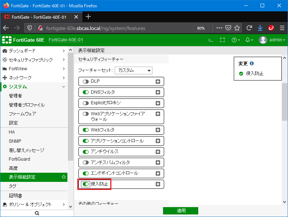The image size is (288, 217).
Task: Expand セキュリティファブリック menu
Action: (x=34, y=60)
